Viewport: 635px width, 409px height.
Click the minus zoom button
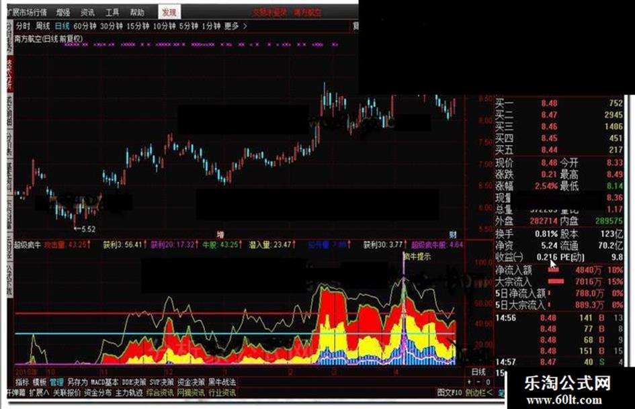pyautogui.click(x=478, y=382)
